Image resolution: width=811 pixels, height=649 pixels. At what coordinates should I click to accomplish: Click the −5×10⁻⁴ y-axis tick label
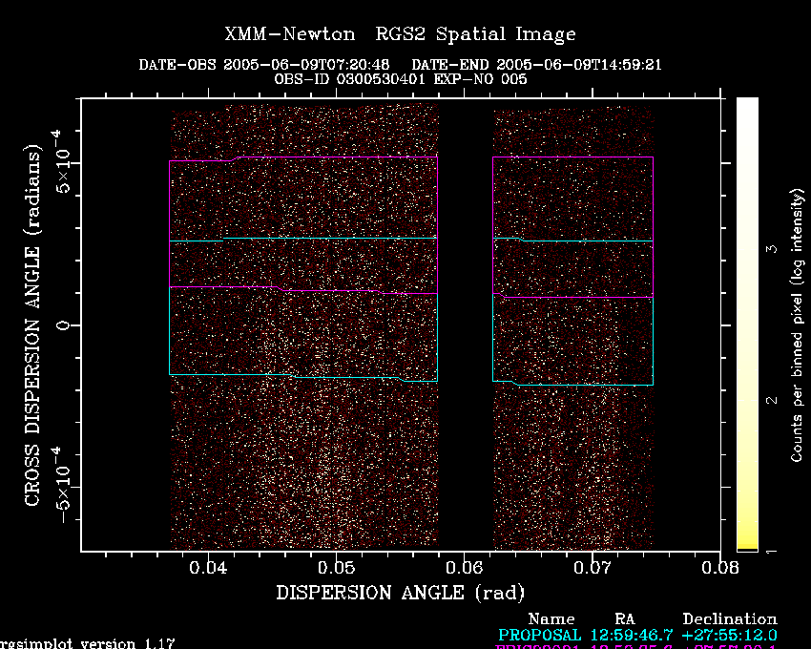pos(61,486)
